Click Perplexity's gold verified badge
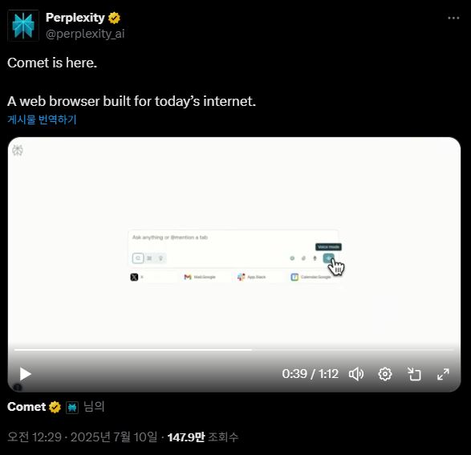The width and height of the screenshot is (471, 455). (114, 18)
